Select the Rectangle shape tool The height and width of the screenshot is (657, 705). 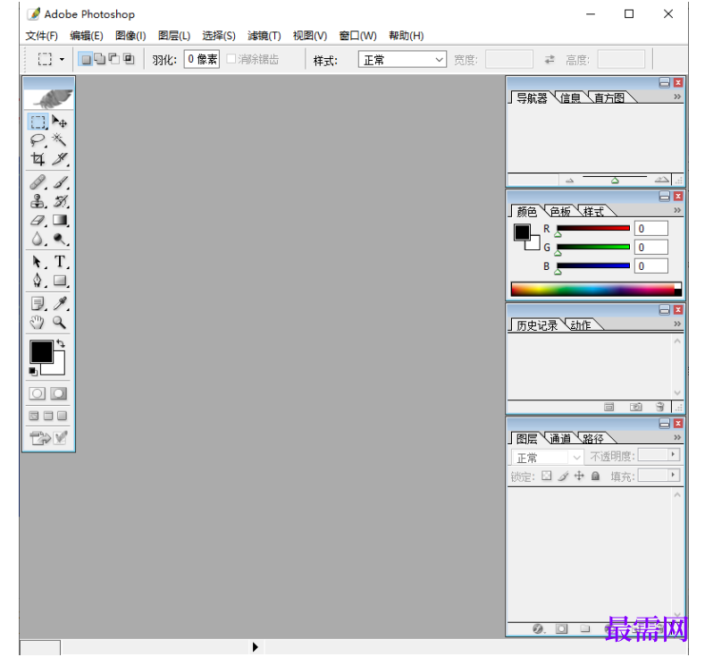(59, 281)
